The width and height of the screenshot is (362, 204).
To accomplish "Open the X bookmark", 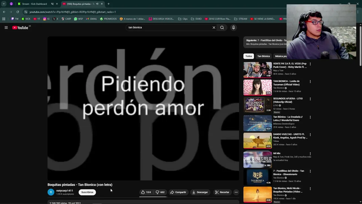I will point(55,19).
